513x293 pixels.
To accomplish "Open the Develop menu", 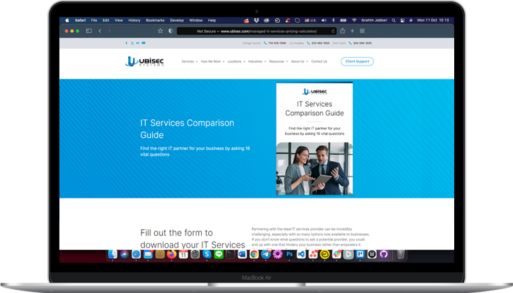I will 176,20.
